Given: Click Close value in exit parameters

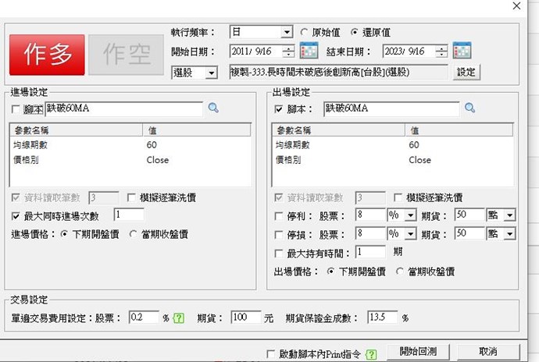Looking at the screenshot, I should pos(419,160).
